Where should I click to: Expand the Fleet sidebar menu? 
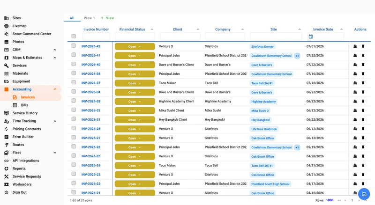pyautogui.click(x=55, y=153)
